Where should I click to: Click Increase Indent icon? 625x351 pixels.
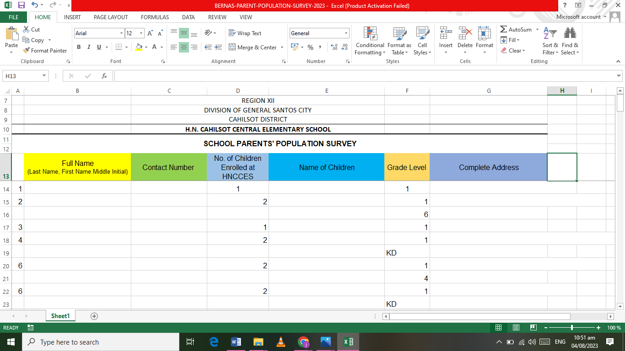[x=218, y=47]
